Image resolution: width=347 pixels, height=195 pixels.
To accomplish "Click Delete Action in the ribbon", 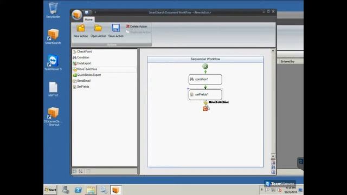I will tap(137, 27).
